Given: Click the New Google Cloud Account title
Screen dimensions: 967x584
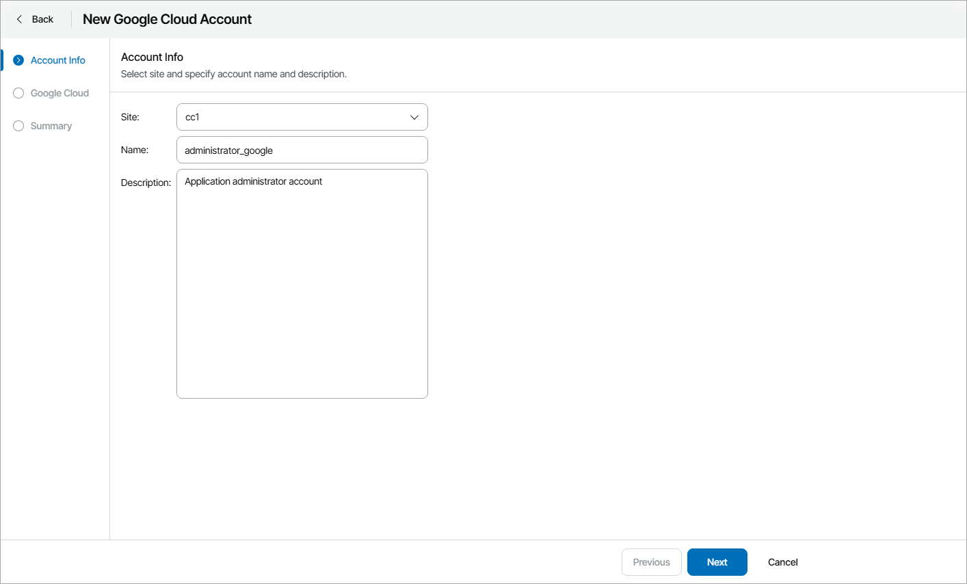Looking at the screenshot, I should (166, 19).
